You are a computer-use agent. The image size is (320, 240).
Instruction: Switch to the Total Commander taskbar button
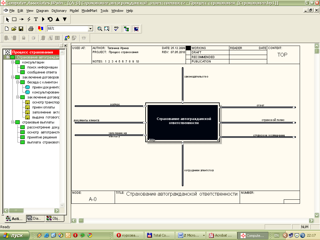159,236
